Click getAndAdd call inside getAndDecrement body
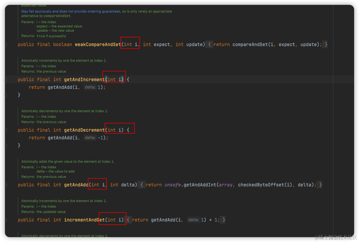The width and height of the screenshot is (359, 242). 60,138
